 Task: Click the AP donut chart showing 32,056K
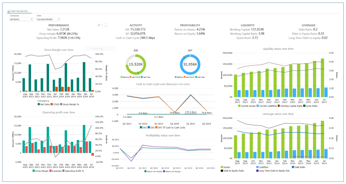190,65
